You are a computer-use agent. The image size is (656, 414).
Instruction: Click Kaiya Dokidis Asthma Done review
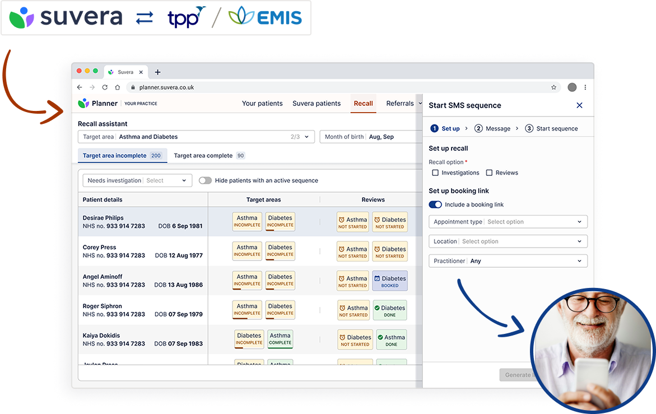click(x=392, y=340)
